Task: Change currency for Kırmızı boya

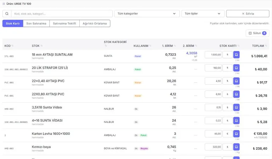Action: 227,147
